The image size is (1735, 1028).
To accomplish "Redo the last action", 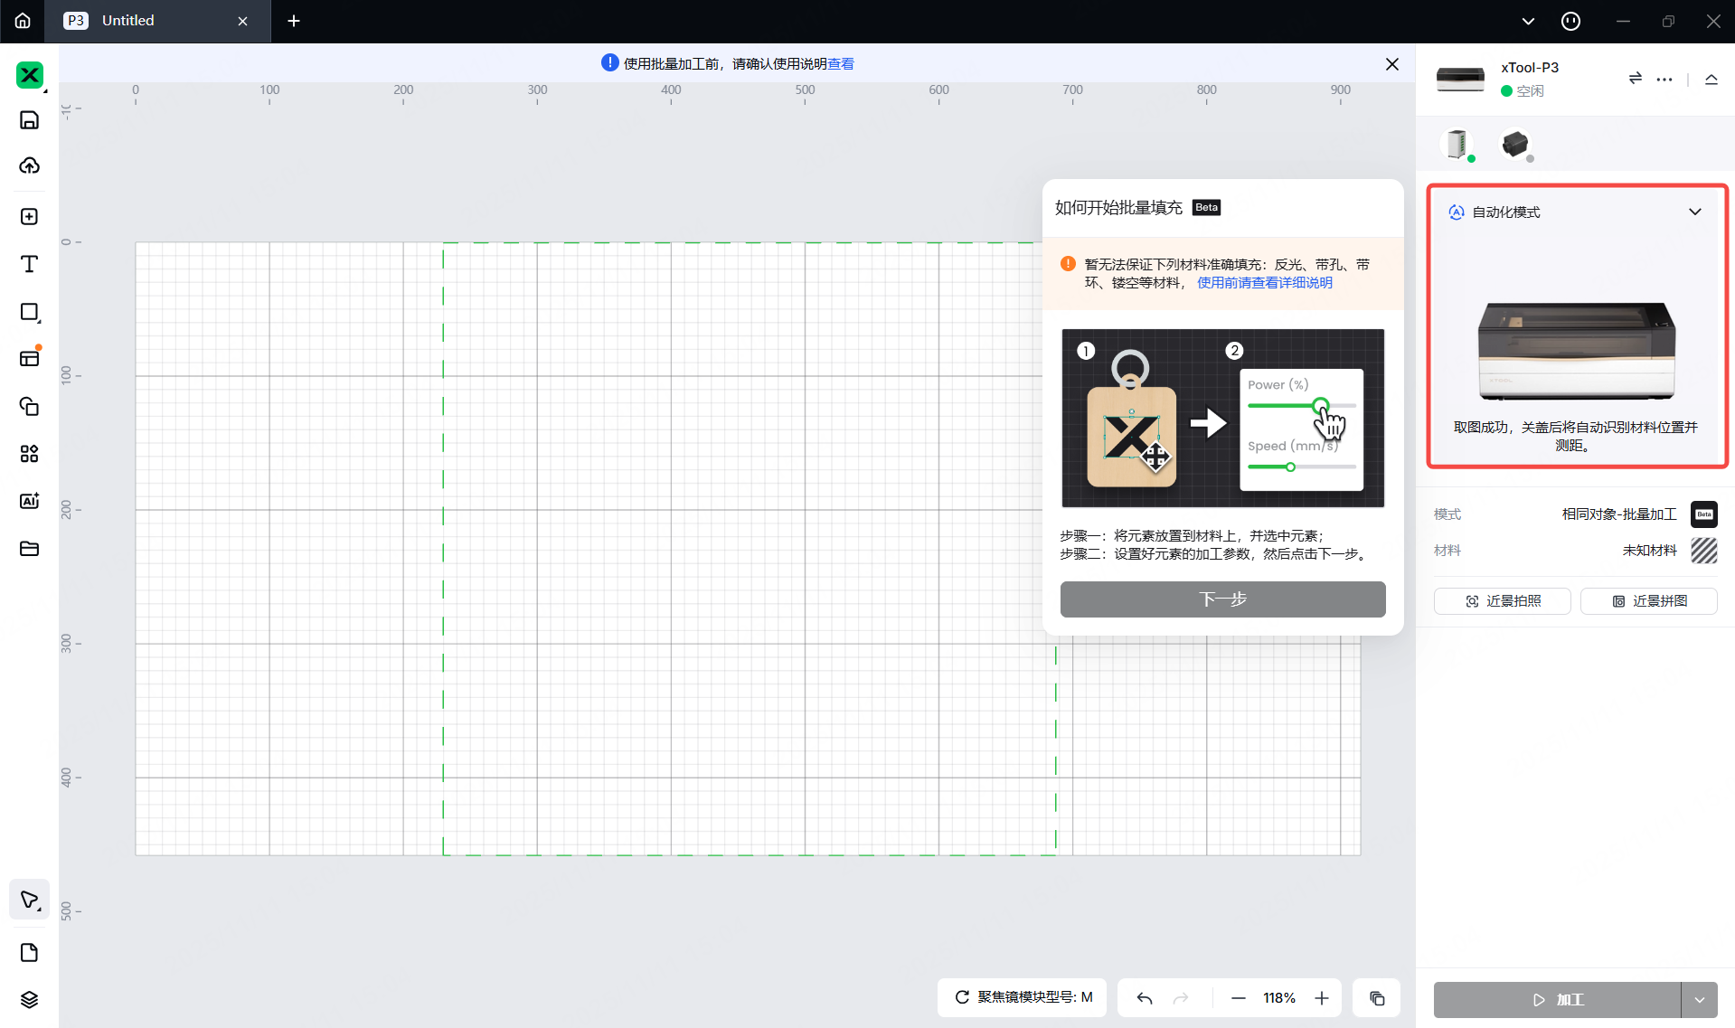I will (x=1181, y=997).
